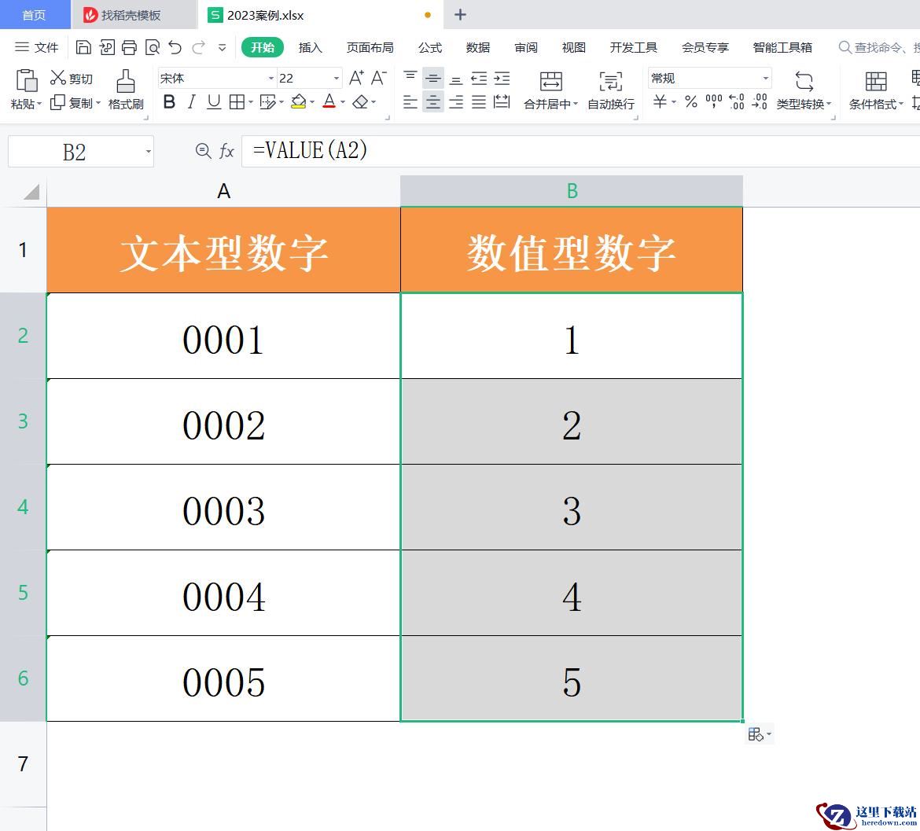Click the fx insert function icon

click(226, 151)
